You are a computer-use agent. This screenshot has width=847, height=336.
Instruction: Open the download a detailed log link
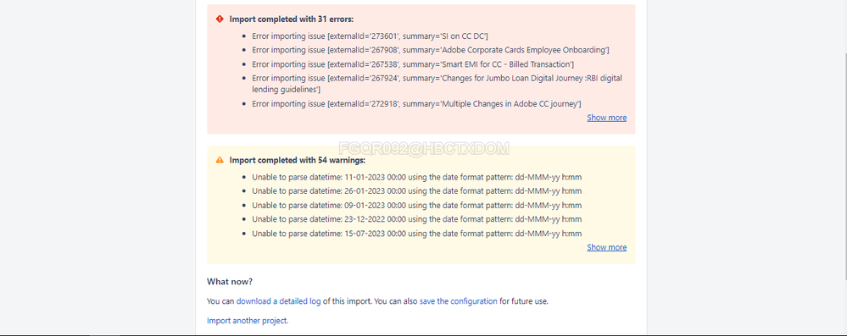click(279, 301)
